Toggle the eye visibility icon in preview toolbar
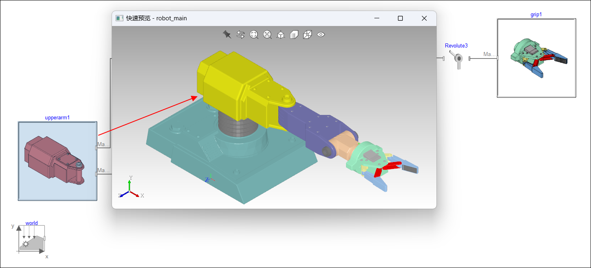 pos(321,35)
